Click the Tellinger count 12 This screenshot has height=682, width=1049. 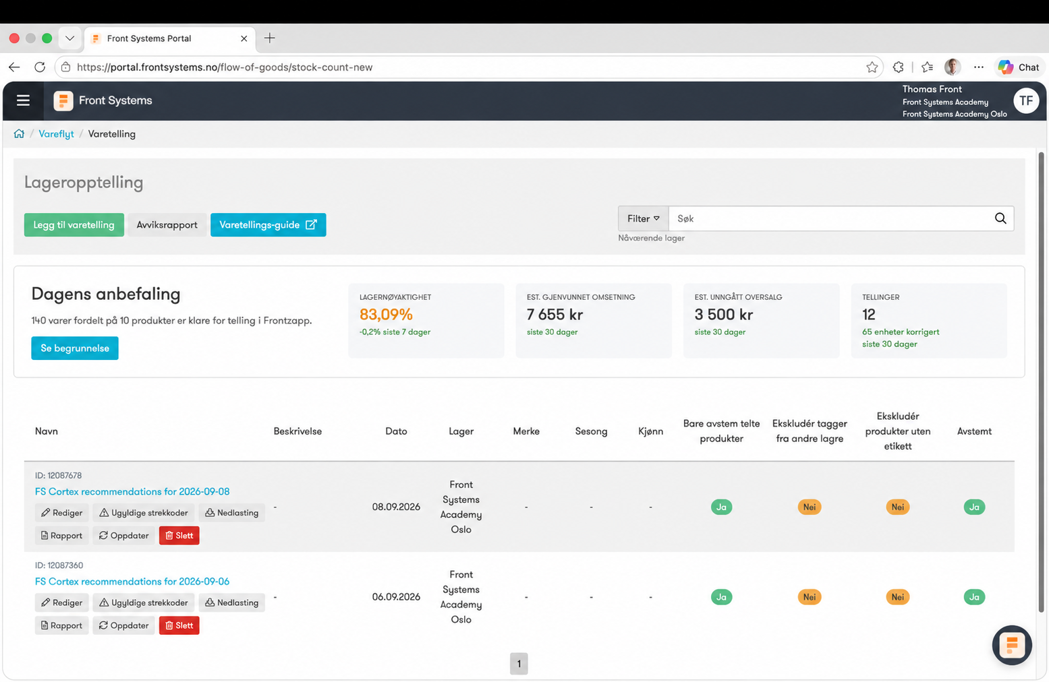869,315
